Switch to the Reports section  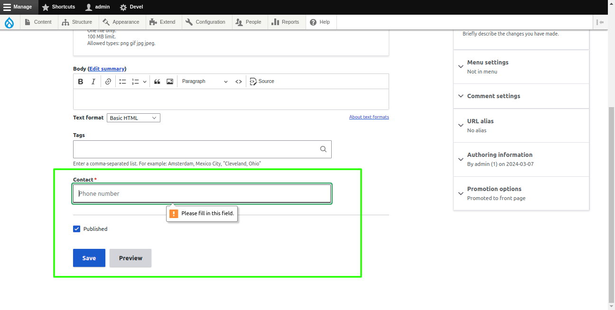(x=286, y=22)
